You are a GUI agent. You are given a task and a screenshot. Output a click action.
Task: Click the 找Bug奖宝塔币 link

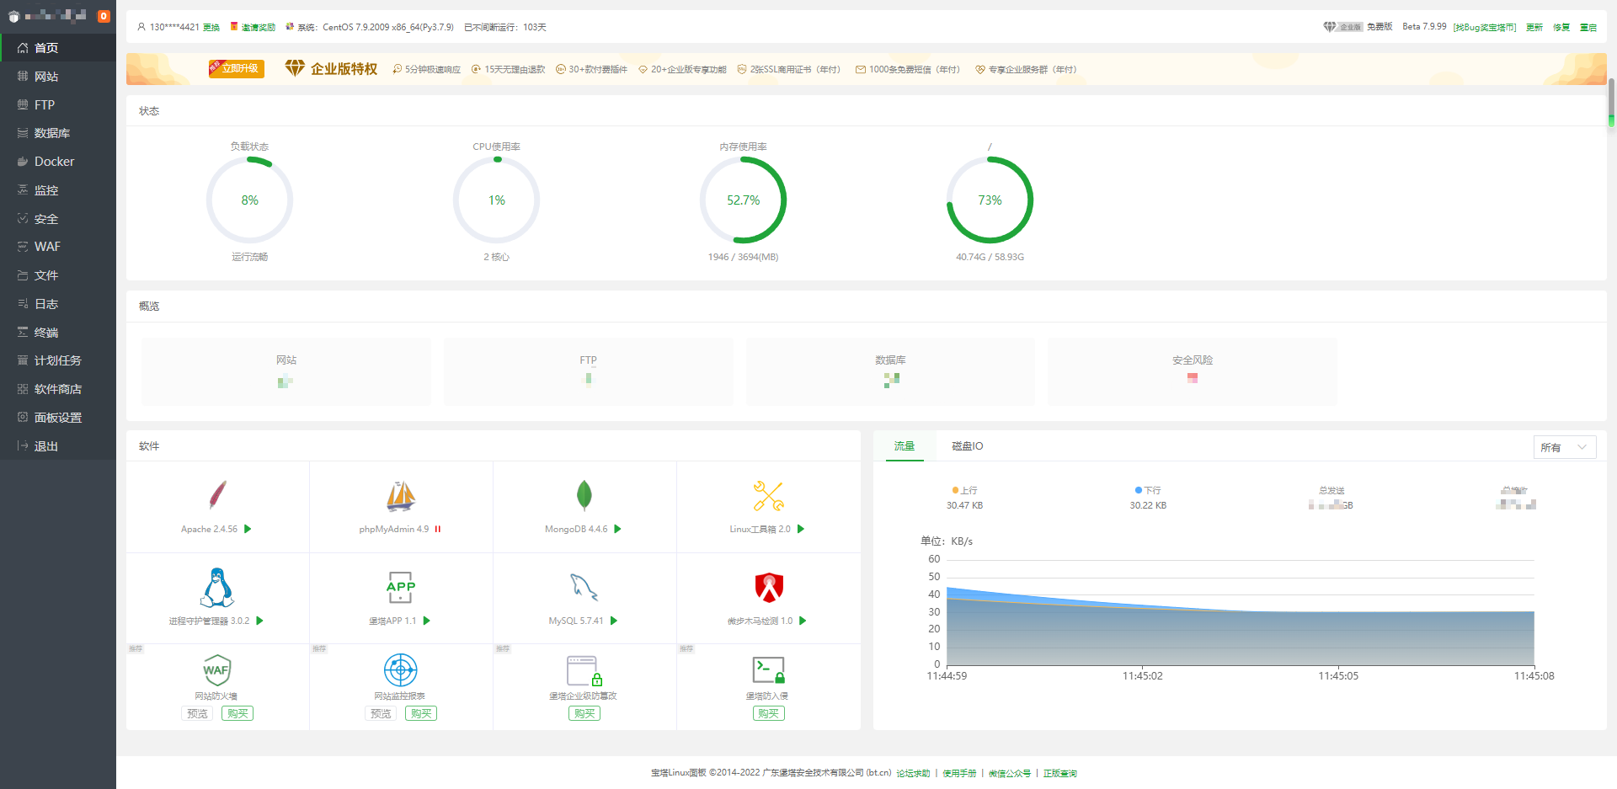click(x=1485, y=28)
